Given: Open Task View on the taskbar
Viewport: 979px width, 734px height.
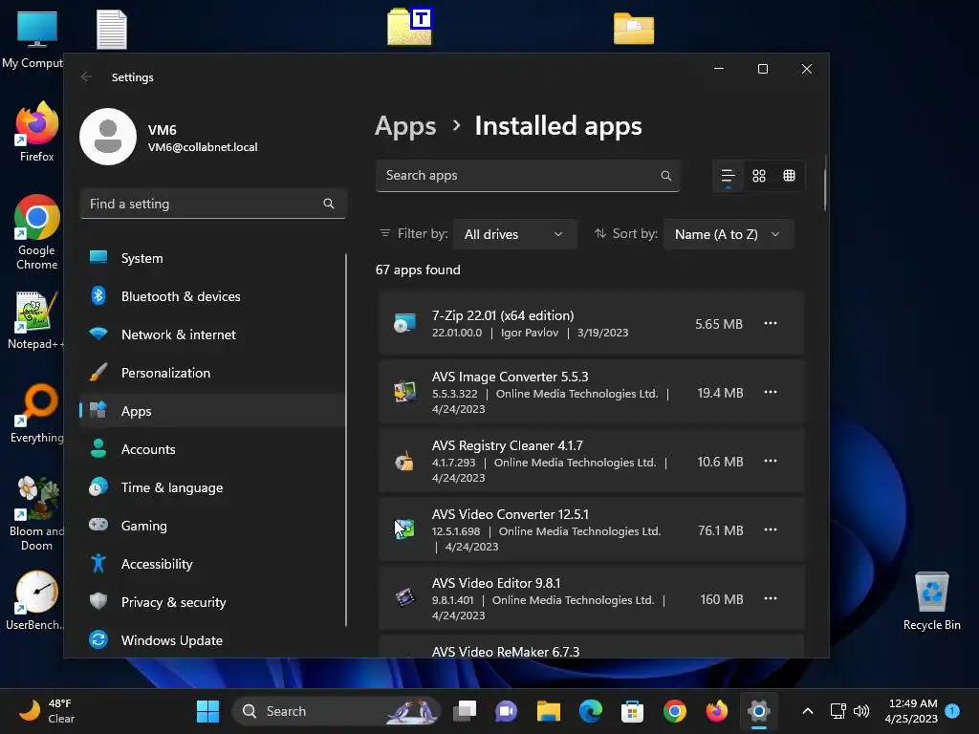Looking at the screenshot, I should (465, 711).
